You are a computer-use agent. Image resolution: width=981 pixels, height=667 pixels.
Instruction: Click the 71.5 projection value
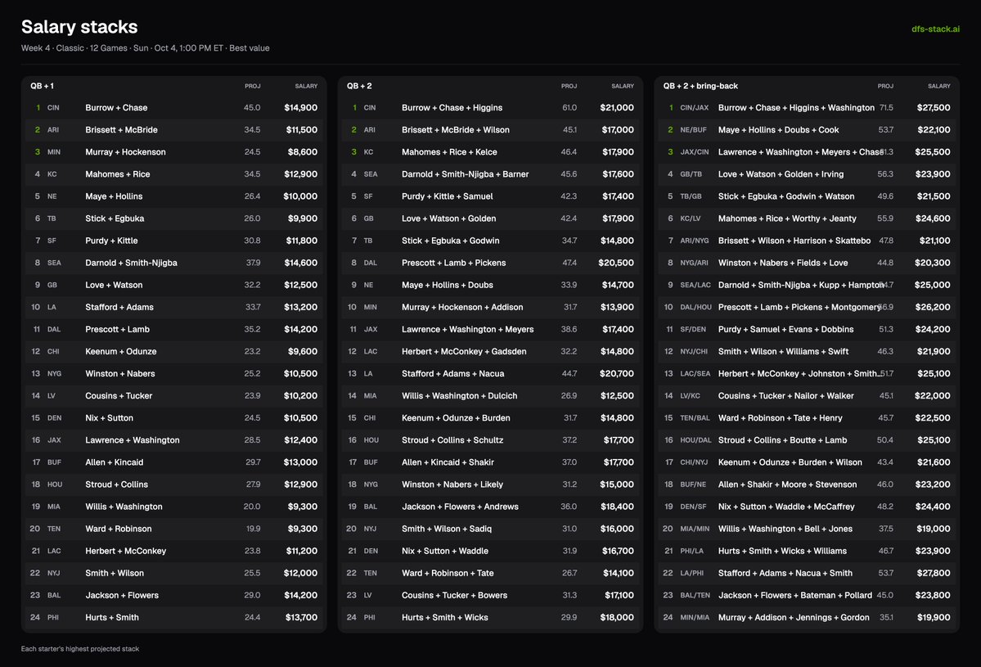[886, 108]
